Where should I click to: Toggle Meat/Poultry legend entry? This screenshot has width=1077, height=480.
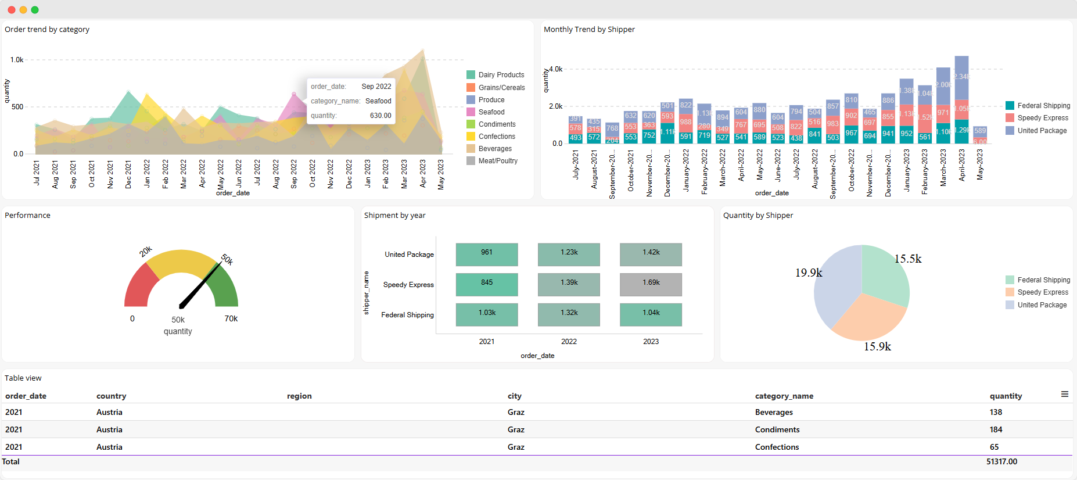click(x=492, y=161)
